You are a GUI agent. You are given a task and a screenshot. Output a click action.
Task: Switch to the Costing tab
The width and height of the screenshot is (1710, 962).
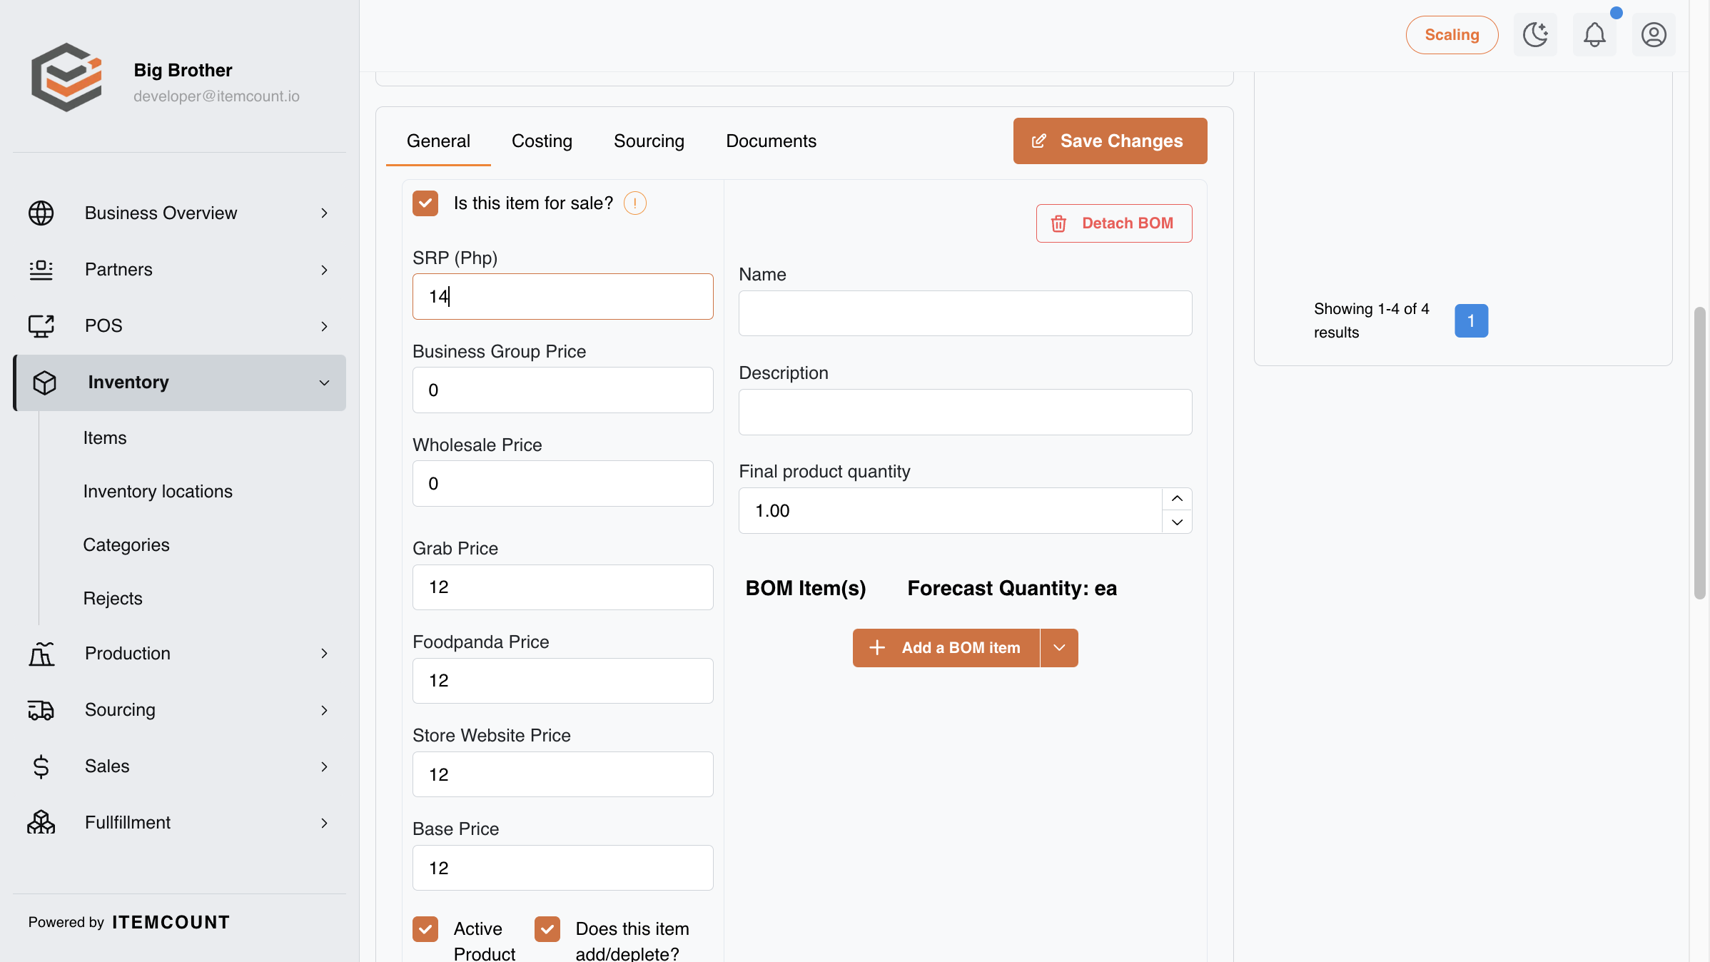542,141
